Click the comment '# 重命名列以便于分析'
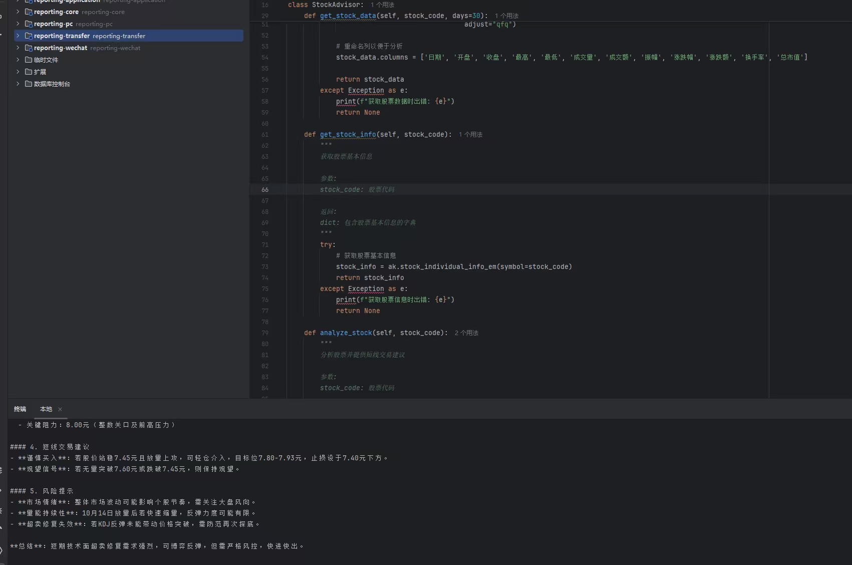The height and width of the screenshot is (565, 852). [x=369, y=47]
